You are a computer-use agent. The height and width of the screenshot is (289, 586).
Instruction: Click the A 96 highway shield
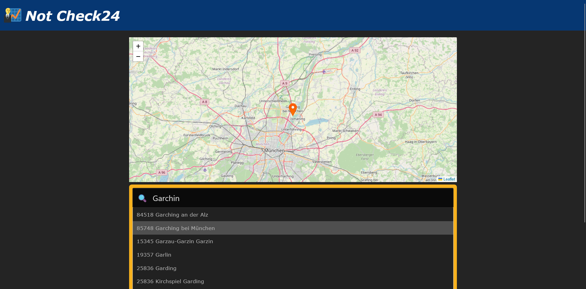162,173
